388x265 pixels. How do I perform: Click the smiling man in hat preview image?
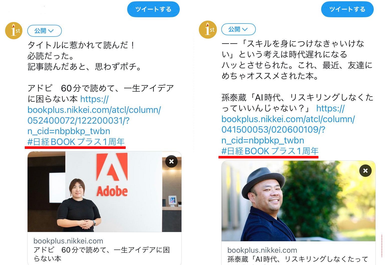point(298,201)
